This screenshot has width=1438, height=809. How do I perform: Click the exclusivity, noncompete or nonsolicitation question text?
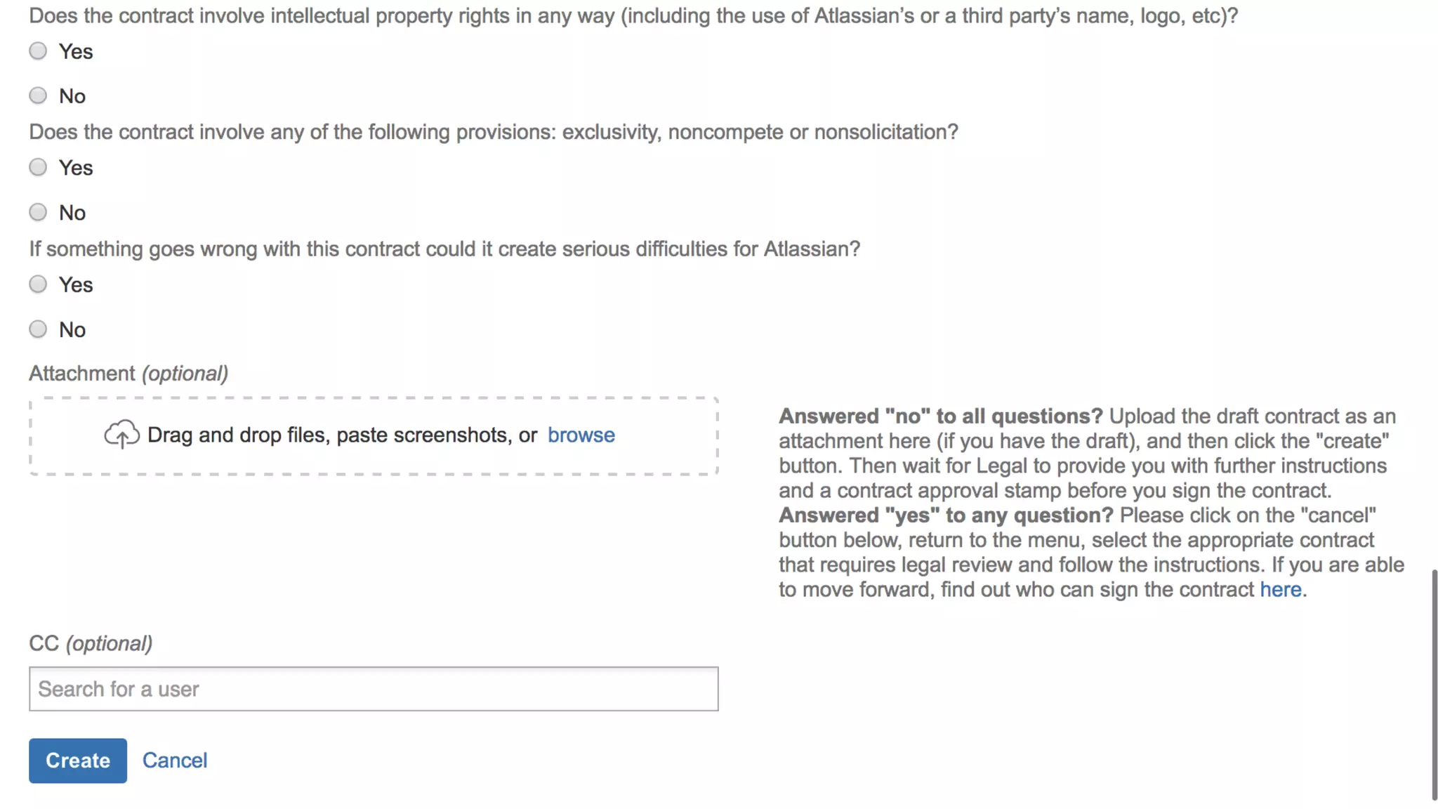(493, 132)
